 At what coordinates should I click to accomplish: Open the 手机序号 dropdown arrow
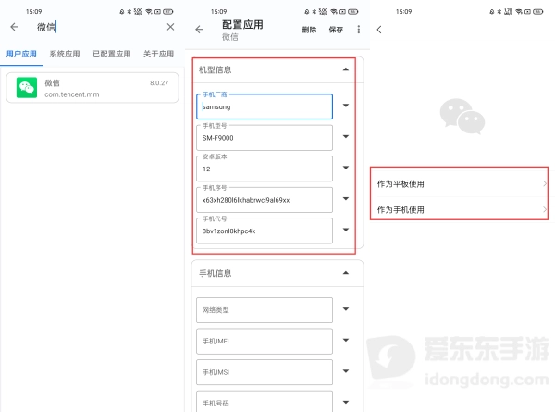[x=346, y=199]
